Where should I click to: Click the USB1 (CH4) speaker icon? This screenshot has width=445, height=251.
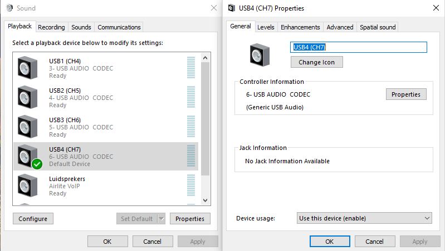click(x=27, y=68)
